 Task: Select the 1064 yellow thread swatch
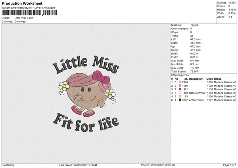click(x=180, y=96)
